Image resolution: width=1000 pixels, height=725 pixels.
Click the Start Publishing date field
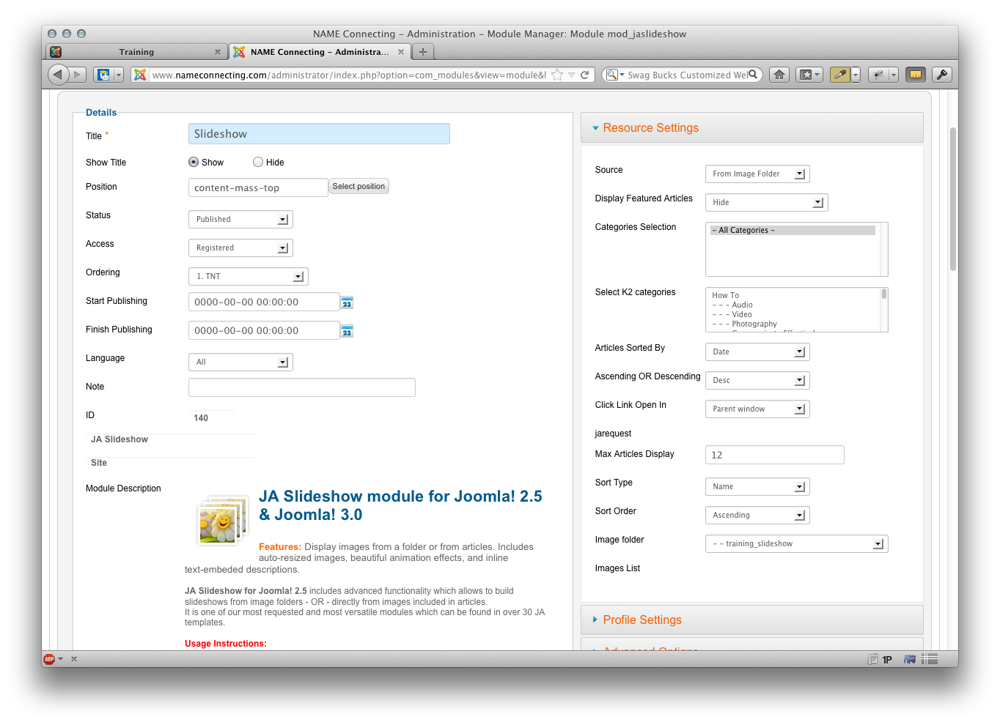(264, 302)
